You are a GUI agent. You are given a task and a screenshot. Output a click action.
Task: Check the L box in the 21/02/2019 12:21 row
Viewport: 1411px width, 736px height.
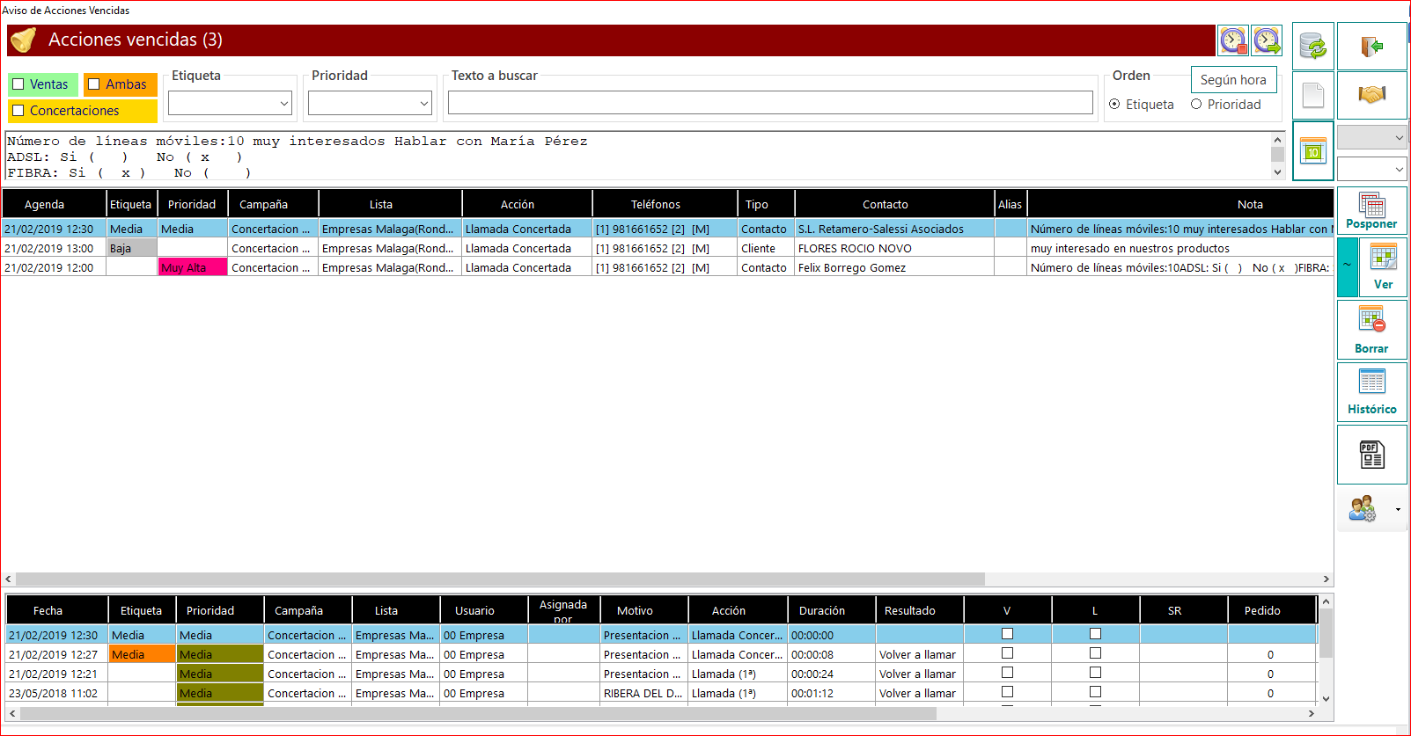coord(1095,673)
